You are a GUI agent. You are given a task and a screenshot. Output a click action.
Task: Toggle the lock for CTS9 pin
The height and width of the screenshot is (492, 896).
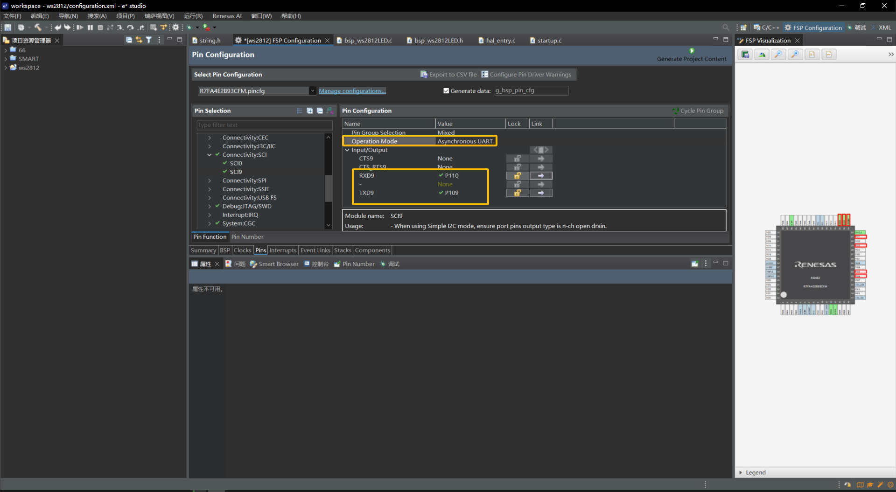click(x=518, y=159)
